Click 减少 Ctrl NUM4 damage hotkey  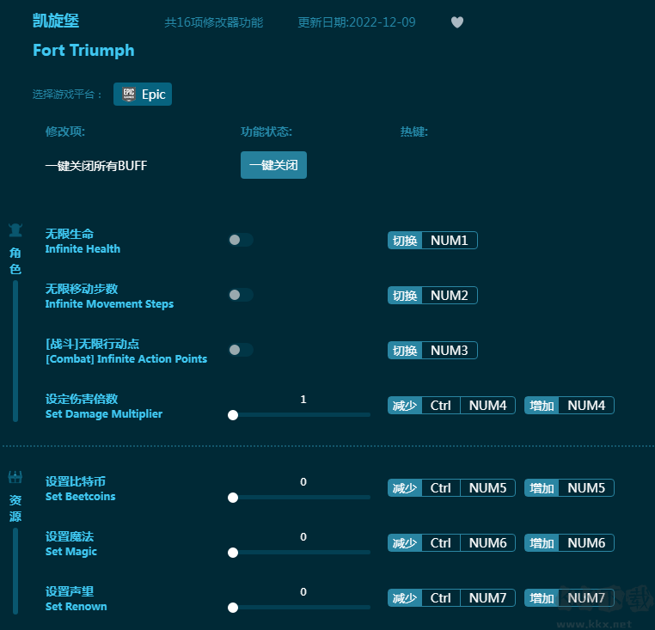(451, 406)
